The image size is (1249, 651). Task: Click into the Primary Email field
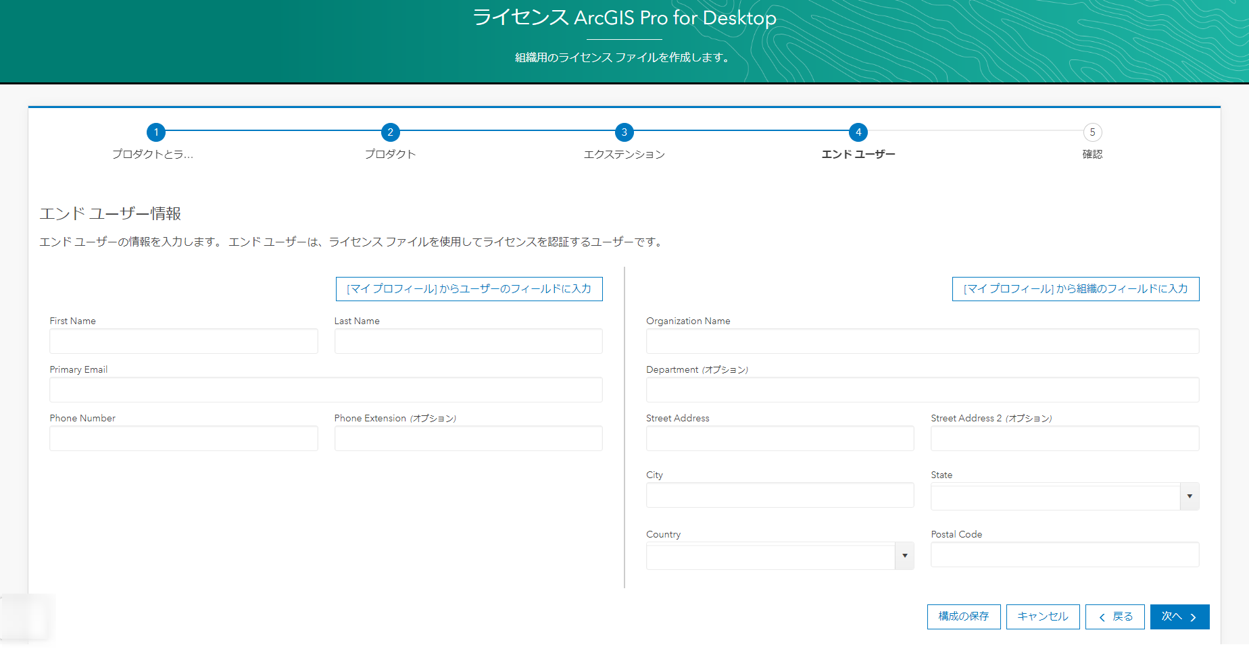click(326, 390)
